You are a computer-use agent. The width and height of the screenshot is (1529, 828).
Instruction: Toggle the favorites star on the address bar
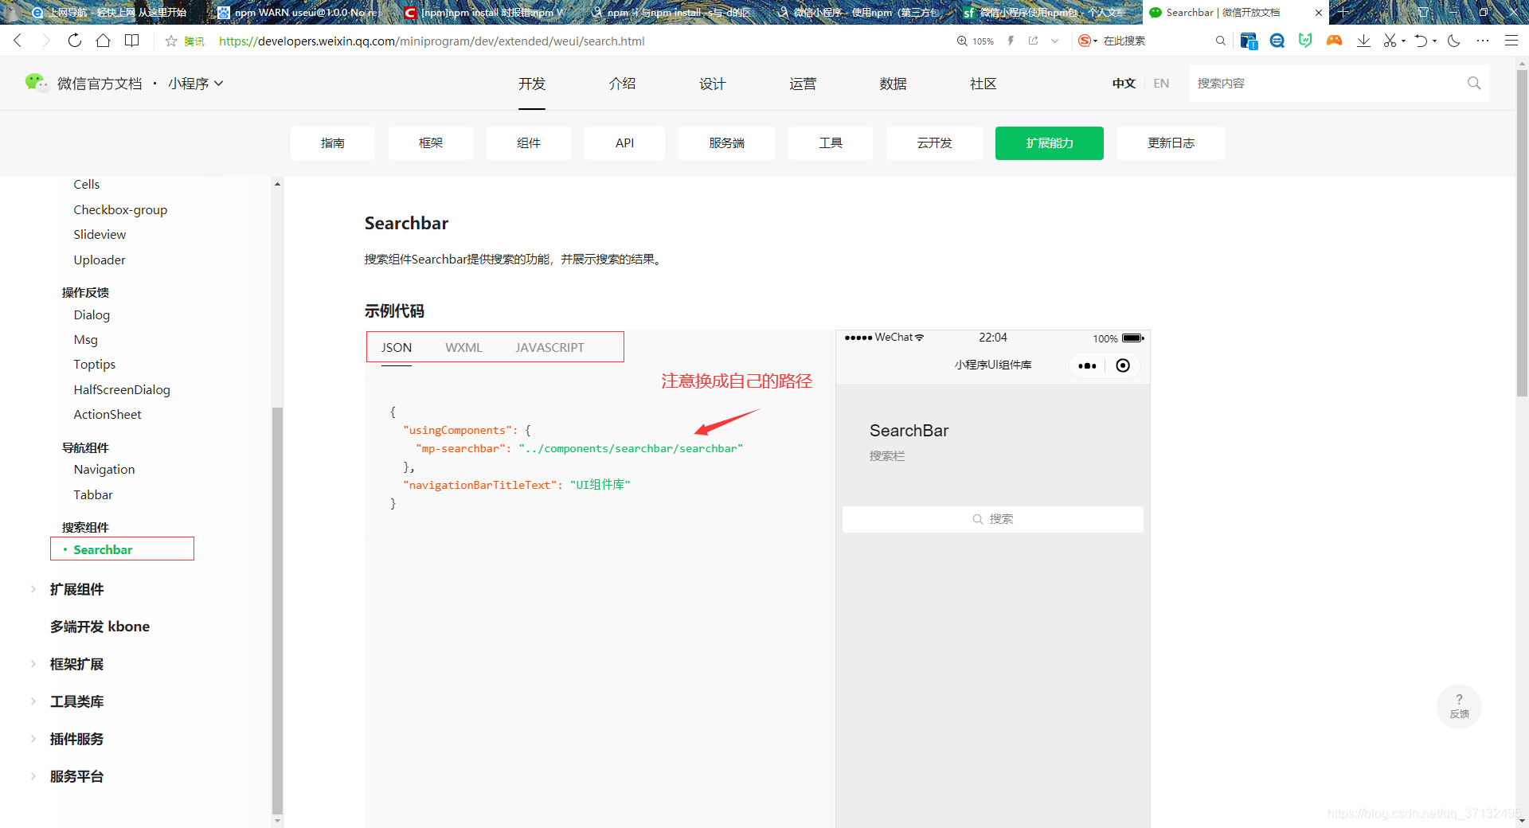tap(170, 41)
